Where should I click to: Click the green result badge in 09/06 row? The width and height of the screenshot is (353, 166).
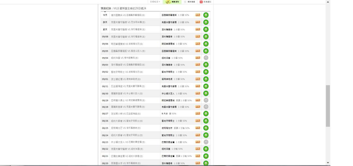[x=206, y=44]
